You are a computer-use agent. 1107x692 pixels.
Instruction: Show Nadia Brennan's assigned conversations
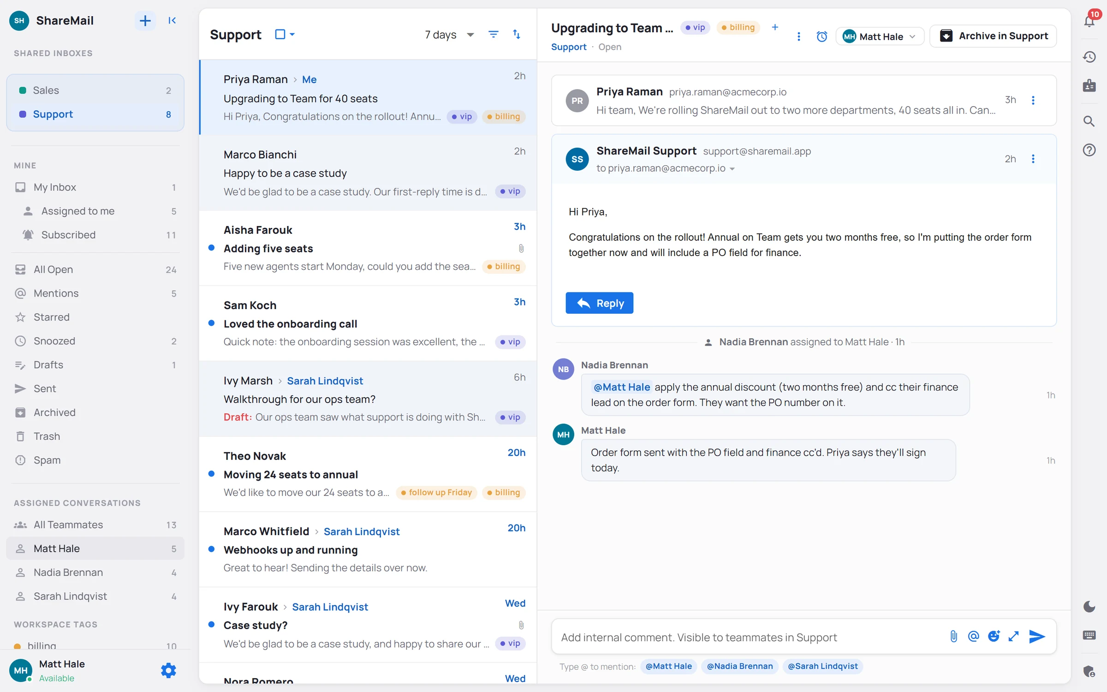(x=95, y=573)
